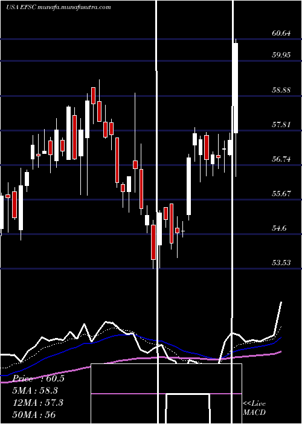
Task: Select the 53.53 price axis label
Action: [x=281, y=263]
